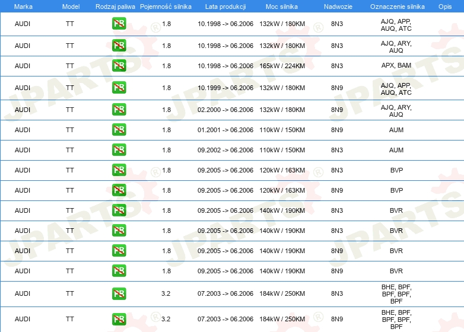Select the 10.1999 -> 06.2006 production cell
This screenshot has width=464, height=332.
(x=225, y=88)
